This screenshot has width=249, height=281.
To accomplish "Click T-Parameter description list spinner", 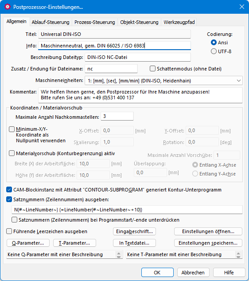I will (x=238, y=255).
